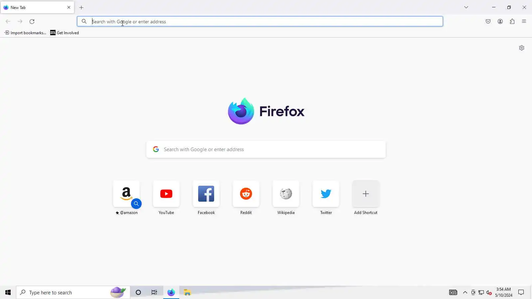532x299 pixels.
Task: Click Firefox icon in taskbar
Action: pyautogui.click(x=171, y=292)
